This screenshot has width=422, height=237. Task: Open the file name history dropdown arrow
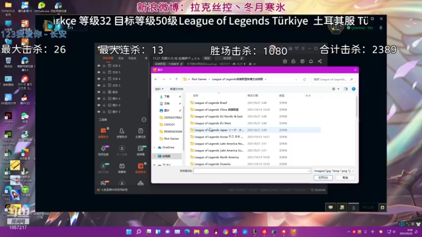(x=309, y=171)
